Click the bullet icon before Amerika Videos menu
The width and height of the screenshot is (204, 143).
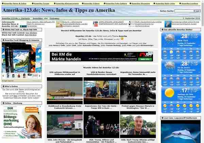pyautogui.click(x=83, y=3)
